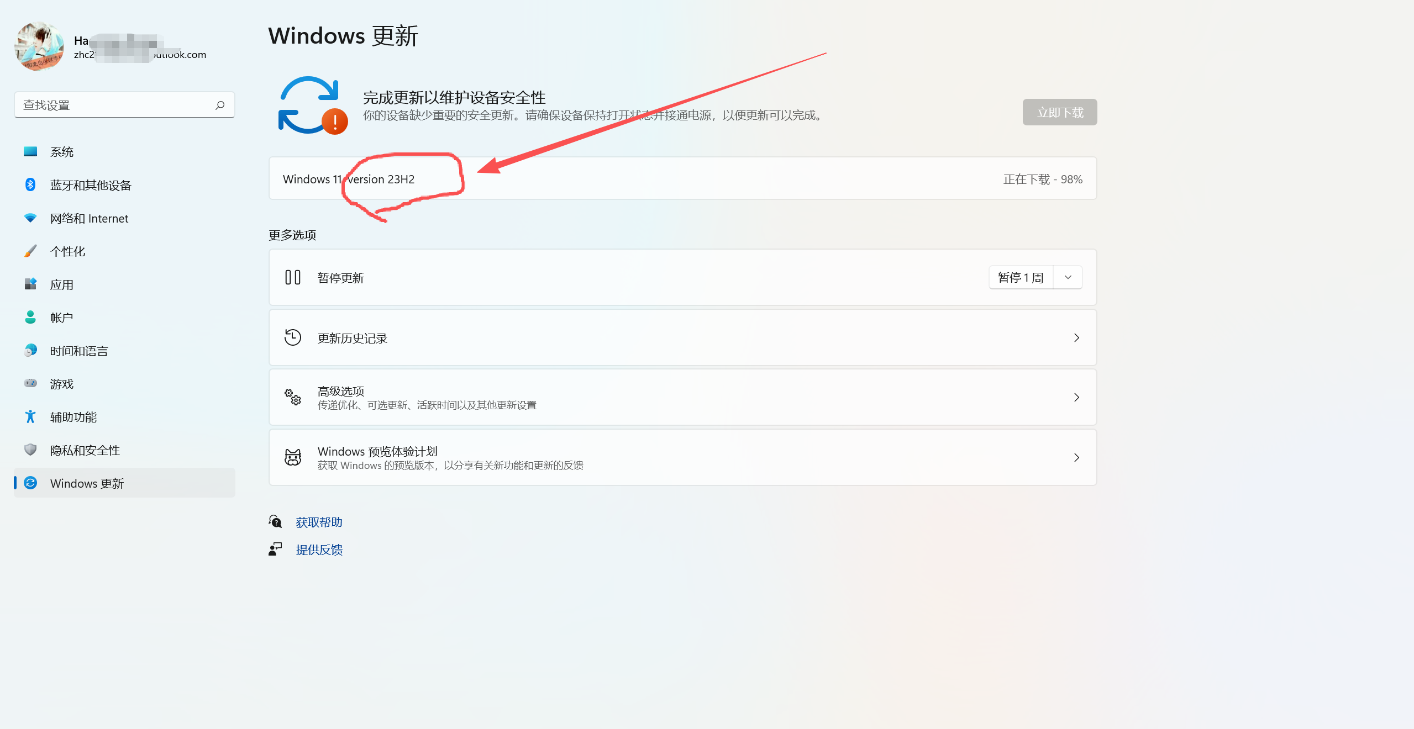Viewport: 1414px width, 729px height.
Task: Click the privacy shield icon
Action: coord(30,450)
